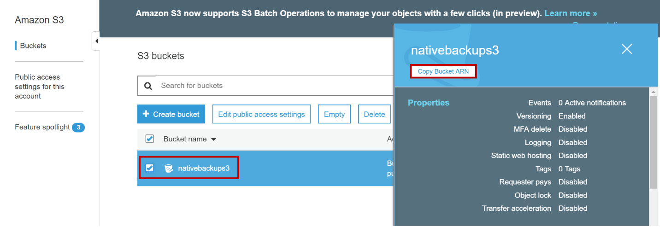Open the nativebackups3 bucket name link

(204, 168)
